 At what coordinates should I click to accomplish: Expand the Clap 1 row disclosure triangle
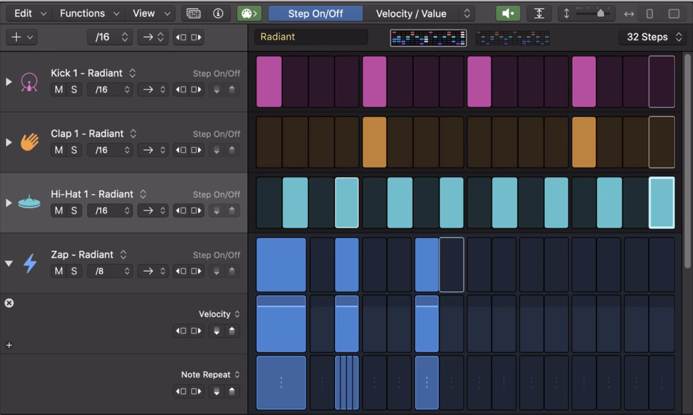click(x=9, y=142)
